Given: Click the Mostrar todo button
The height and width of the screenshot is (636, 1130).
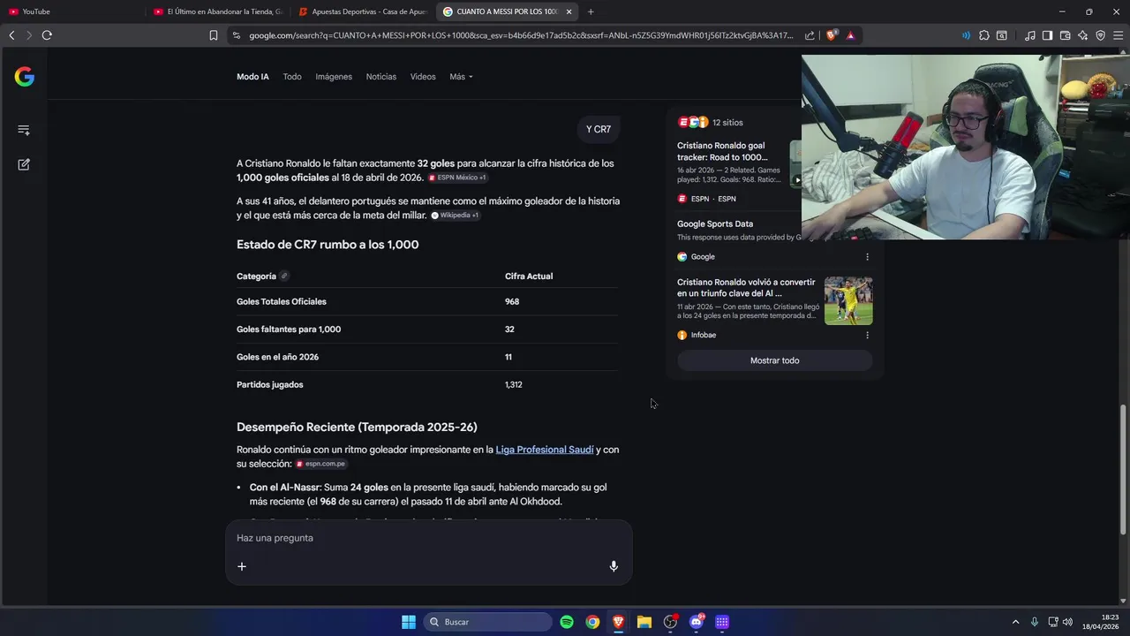Looking at the screenshot, I should pos(774,360).
